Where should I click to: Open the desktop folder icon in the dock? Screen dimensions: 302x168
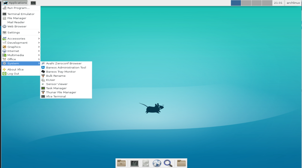pyautogui.click(x=121, y=163)
